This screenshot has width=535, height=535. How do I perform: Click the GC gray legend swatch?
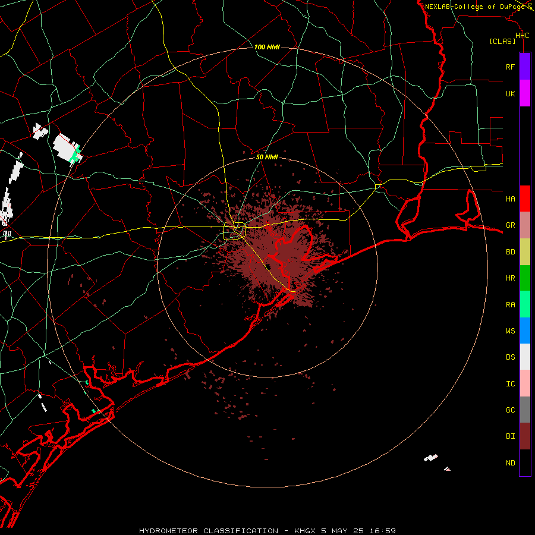coord(525,410)
